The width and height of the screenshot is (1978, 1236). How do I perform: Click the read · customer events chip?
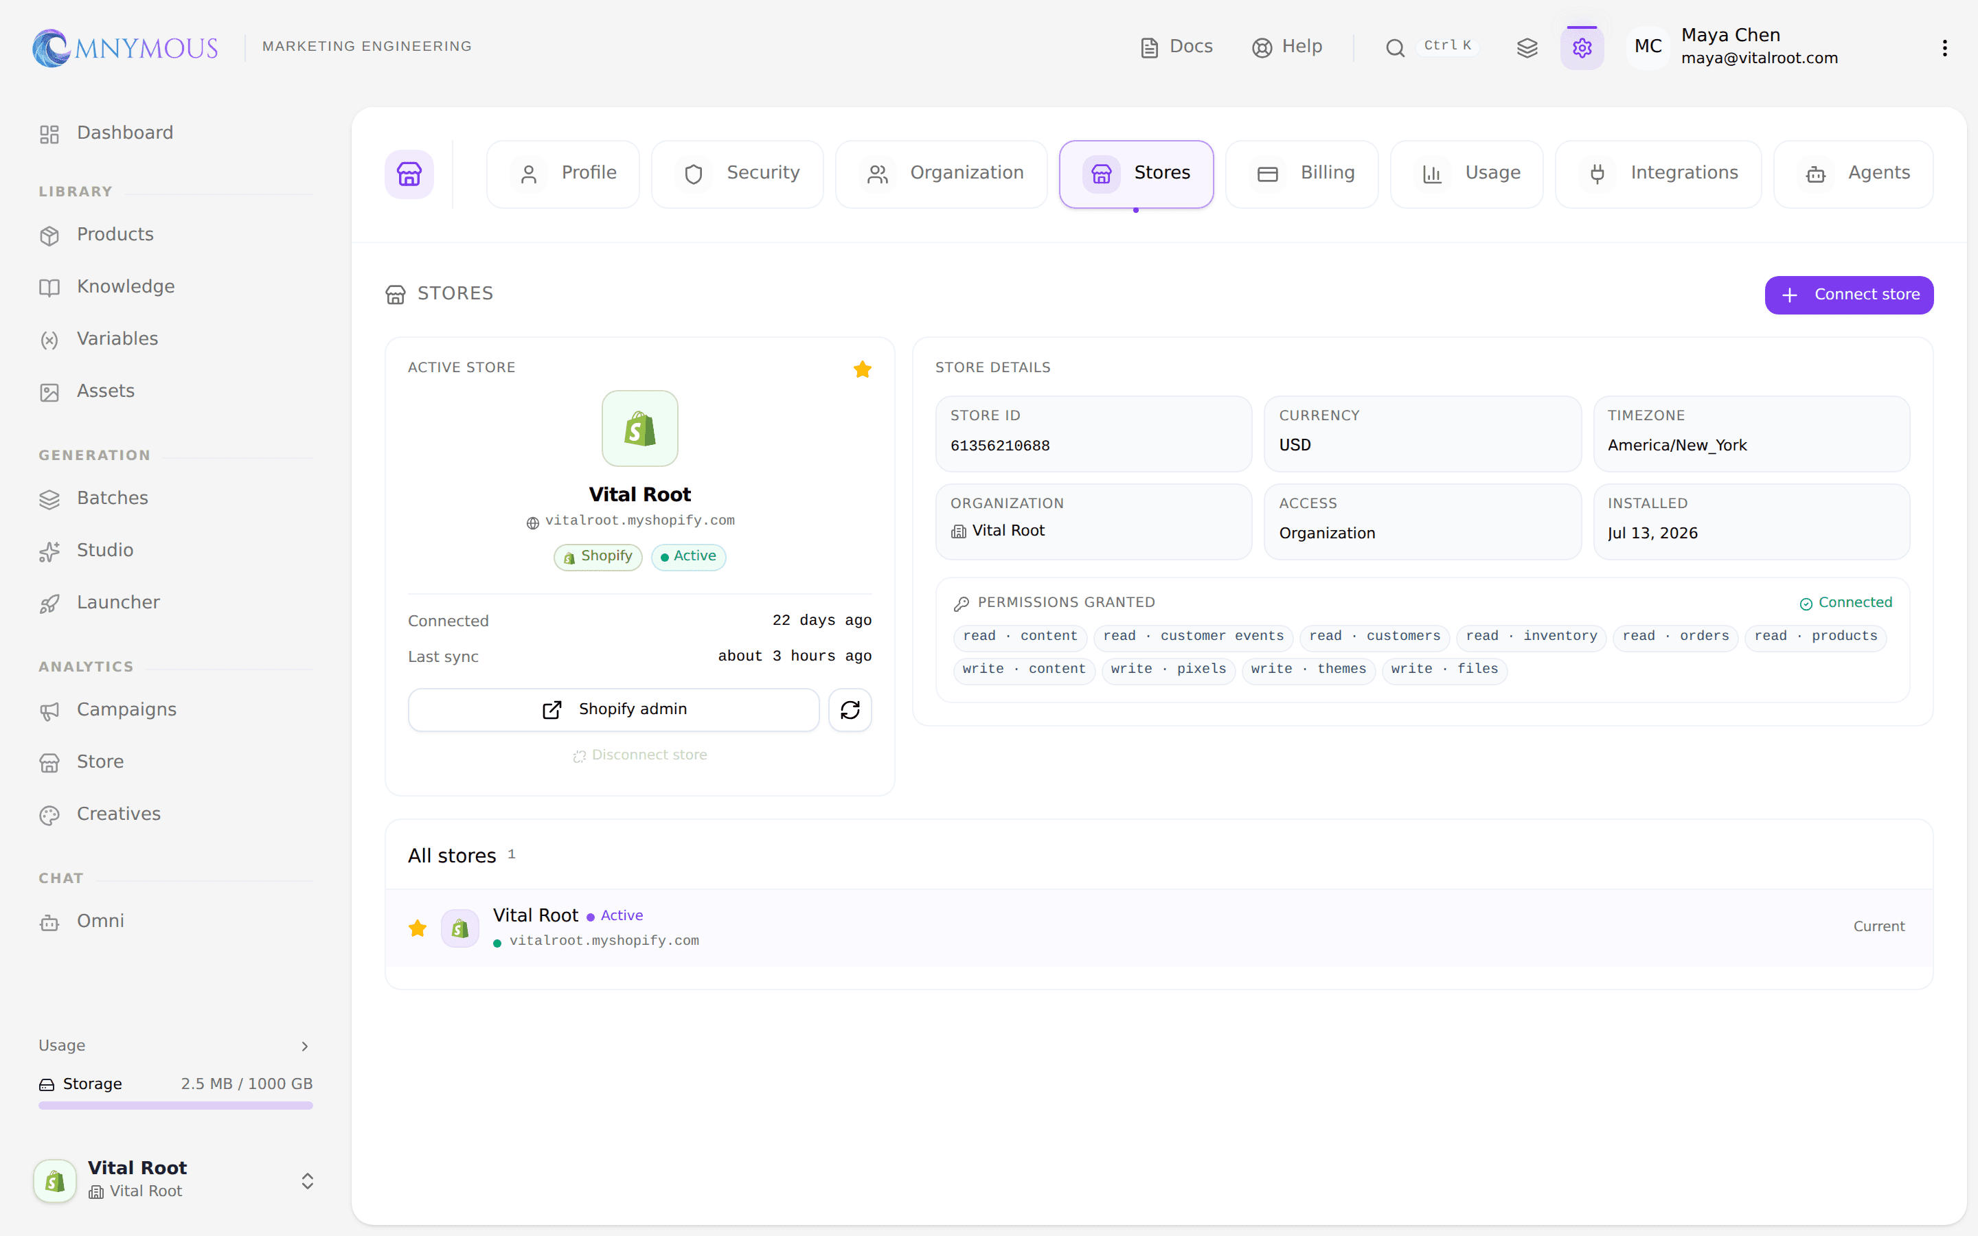1194,637
